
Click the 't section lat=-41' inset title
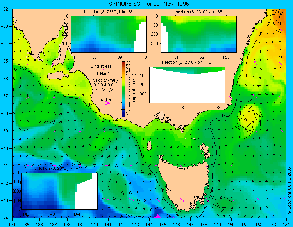58,168
